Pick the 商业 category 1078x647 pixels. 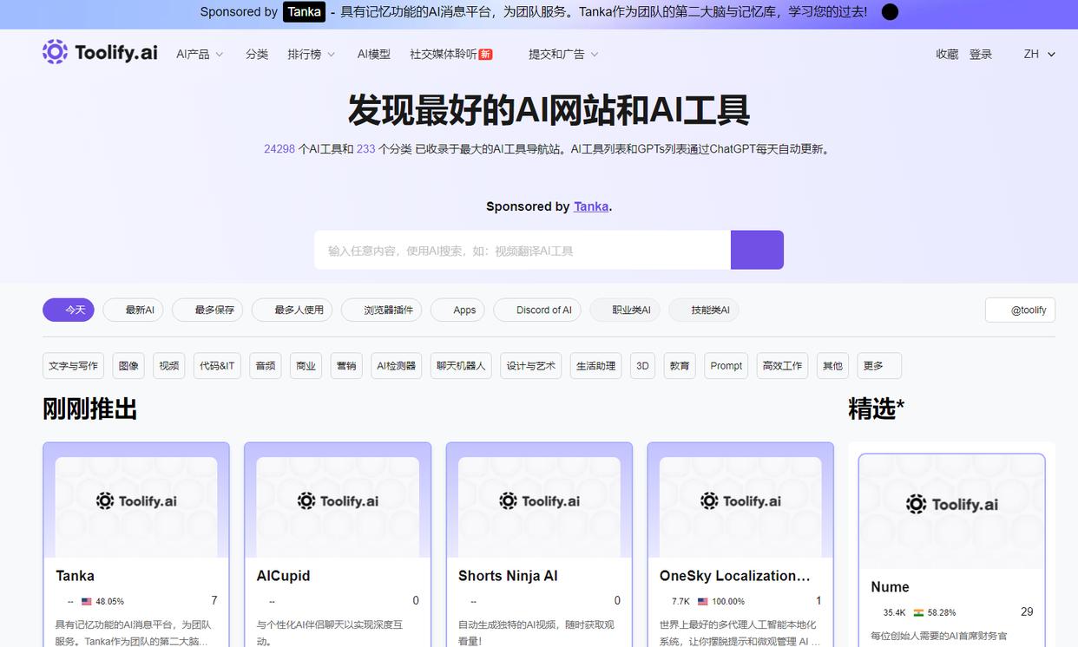click(x=306, y=366)
